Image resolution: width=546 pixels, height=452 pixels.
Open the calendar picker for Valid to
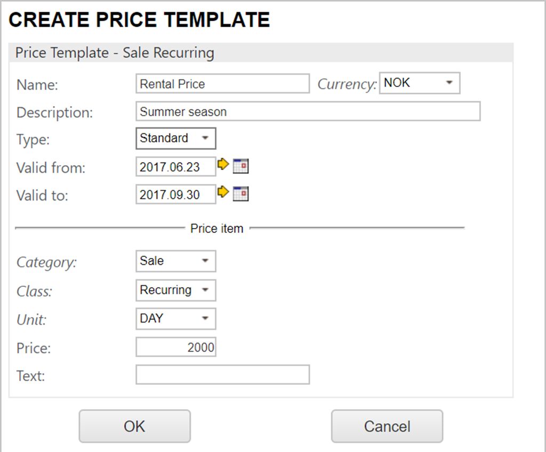pyautogui.click(x=241, y=194)
